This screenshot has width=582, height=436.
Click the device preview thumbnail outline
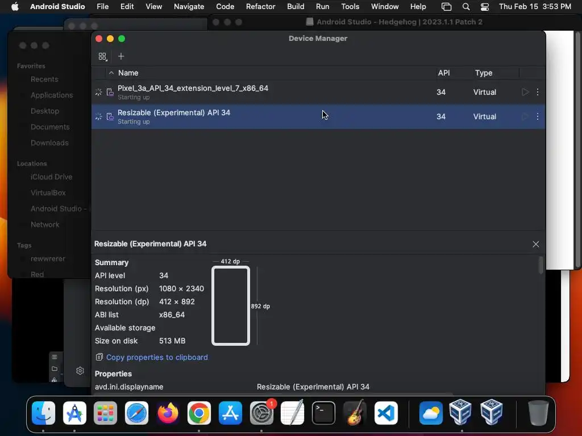[x=231, y=306]
